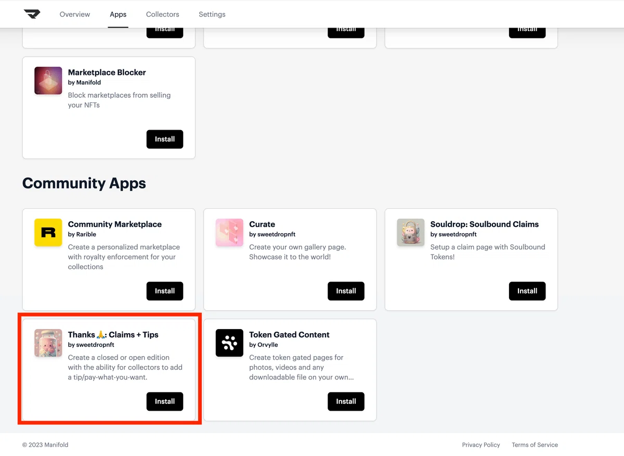Click 'Create a personalized marketplace' description
Viewport: 624px width, 456px height.
(x=124, y=257)
